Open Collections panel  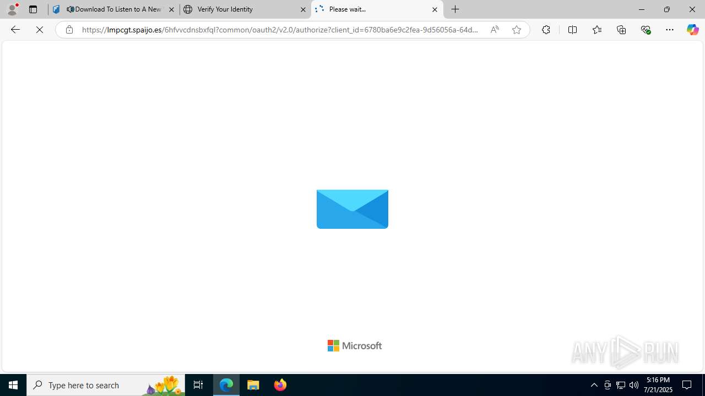[x=621, y=30]
